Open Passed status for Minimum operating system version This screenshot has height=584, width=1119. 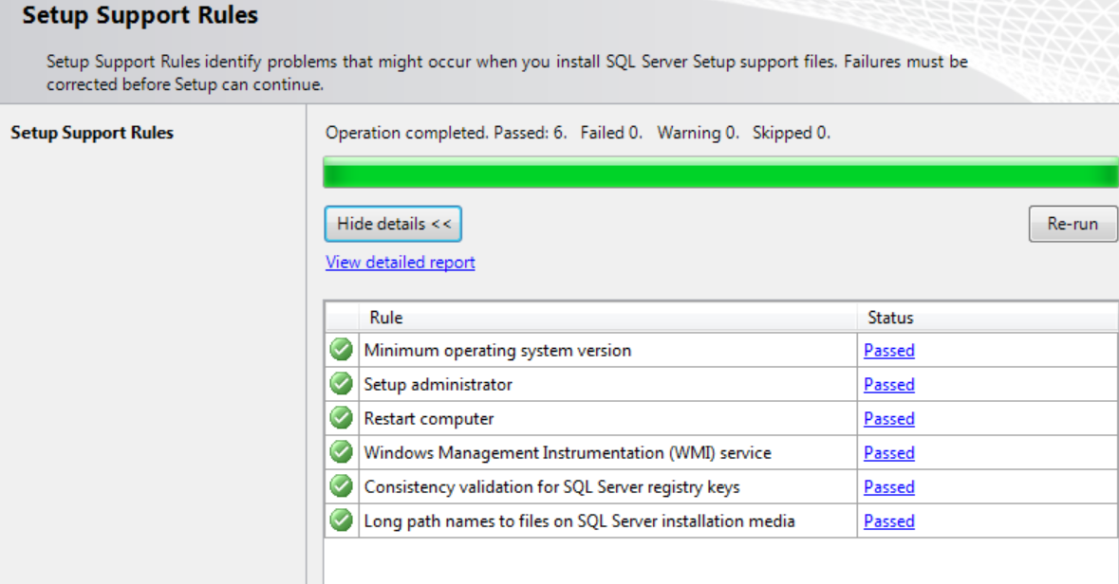coord(889,350)
